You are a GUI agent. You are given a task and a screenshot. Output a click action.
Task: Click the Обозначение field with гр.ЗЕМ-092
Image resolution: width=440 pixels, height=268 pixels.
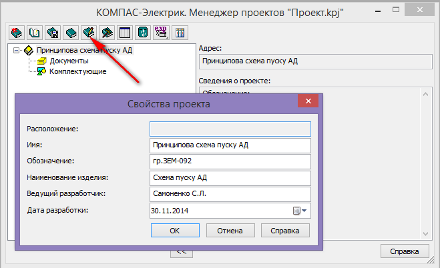pyautogui.click(x=230, y=161)
